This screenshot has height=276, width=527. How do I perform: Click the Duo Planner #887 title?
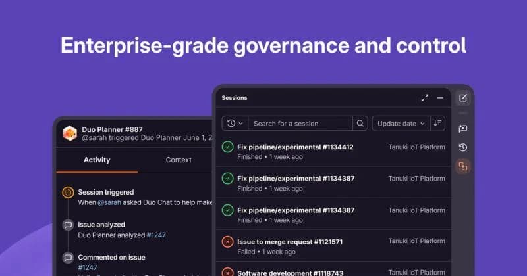112,129
